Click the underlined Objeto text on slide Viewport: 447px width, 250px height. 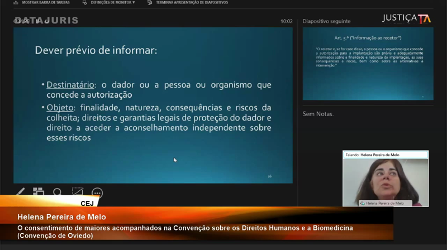click(x=60, y=107)
